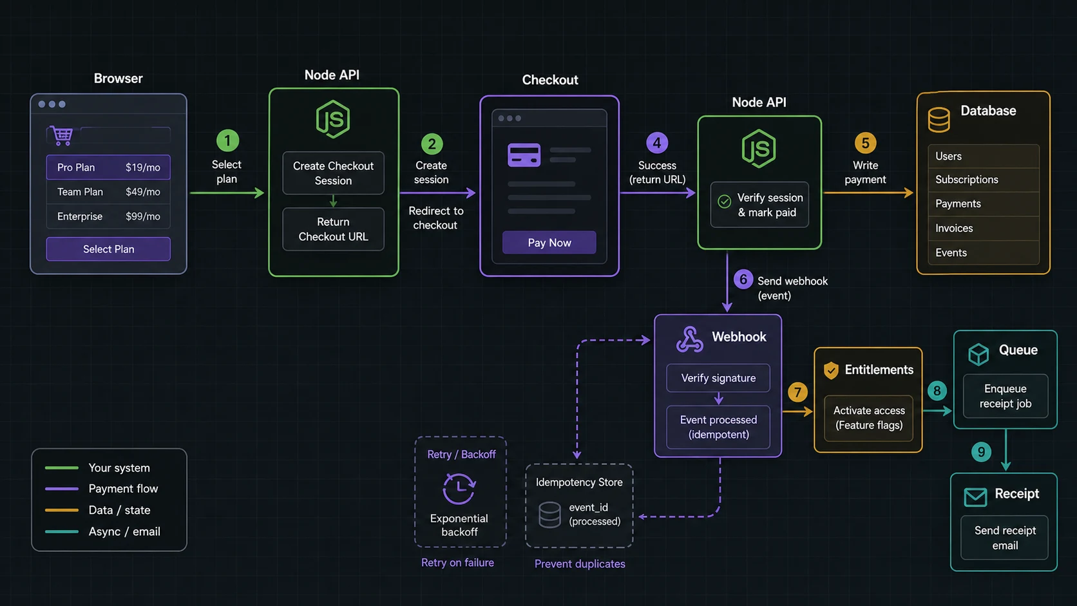The image size is (1077, 606).
Task: Click the Webhook logo icon
Action: (689, 339)
